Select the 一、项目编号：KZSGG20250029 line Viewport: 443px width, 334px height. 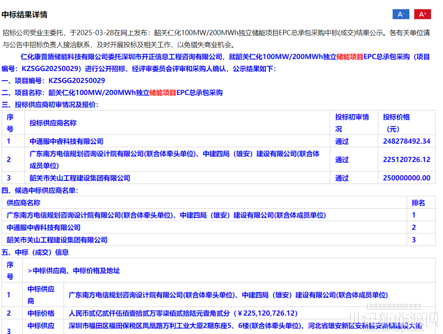point(53,81)
